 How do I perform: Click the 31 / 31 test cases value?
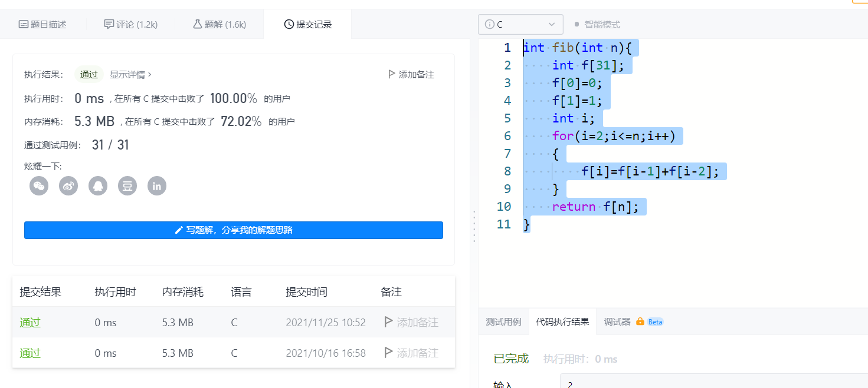[x=110, y=145]
